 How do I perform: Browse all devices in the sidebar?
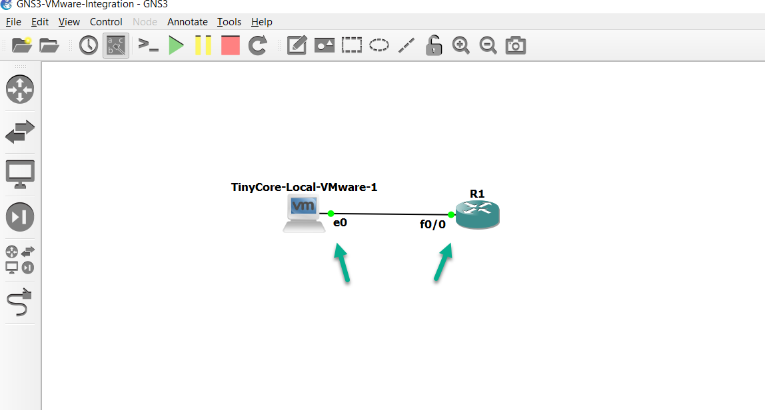[x=20, y=260]
